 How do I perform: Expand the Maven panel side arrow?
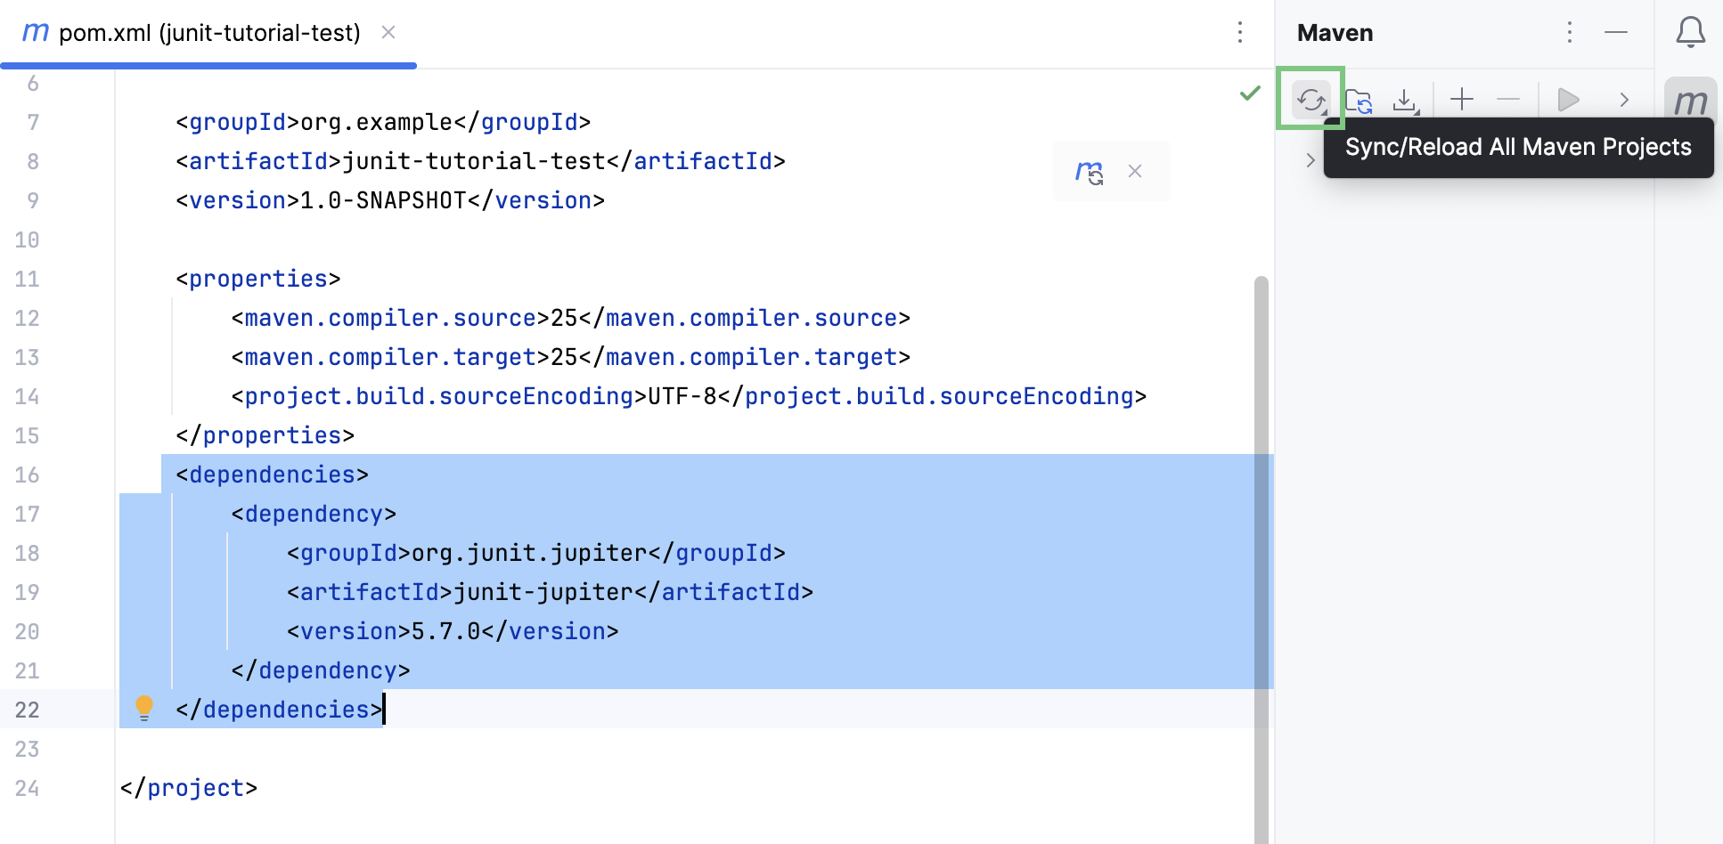coord(1310,160)
